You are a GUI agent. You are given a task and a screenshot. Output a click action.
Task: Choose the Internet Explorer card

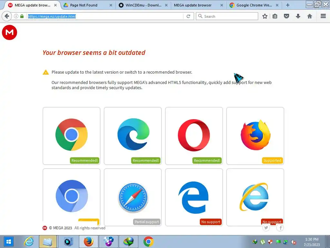coord(255,197)
